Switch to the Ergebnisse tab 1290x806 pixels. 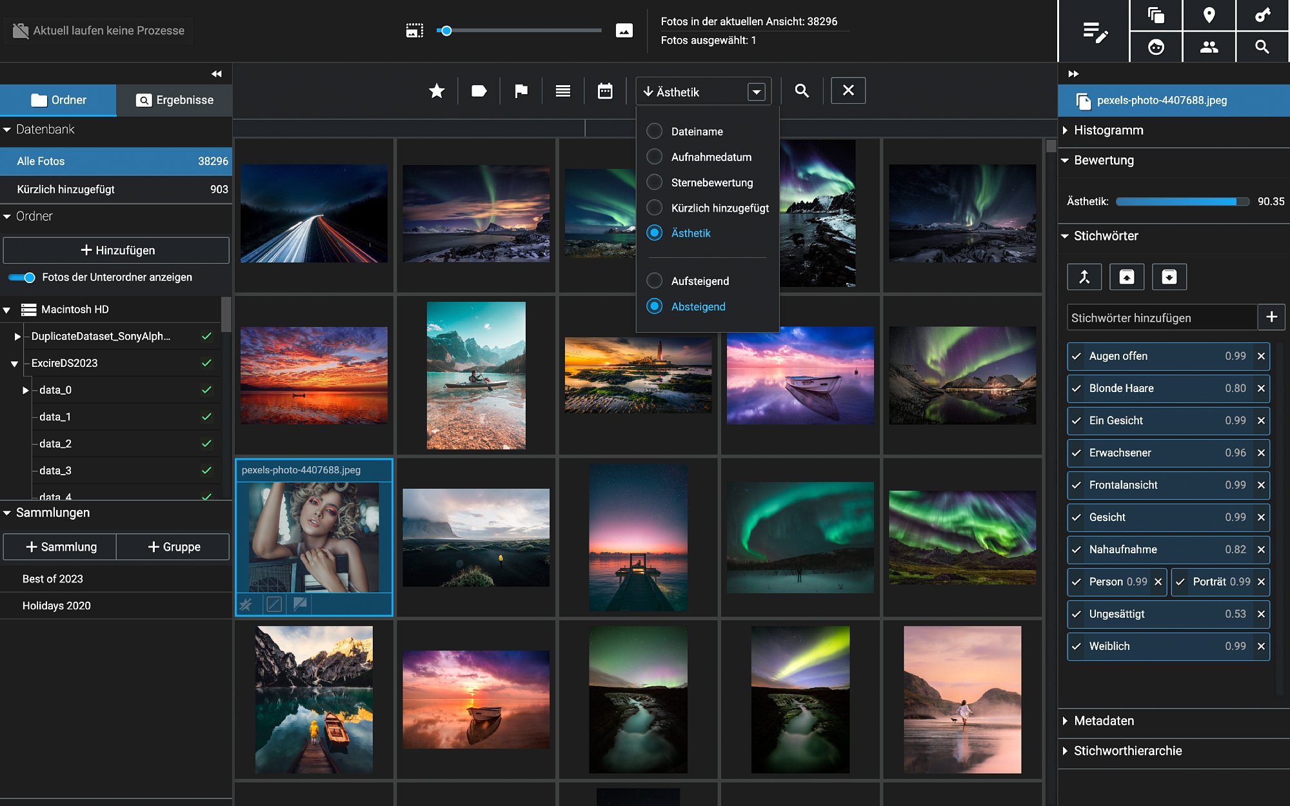tap(175, 100)
